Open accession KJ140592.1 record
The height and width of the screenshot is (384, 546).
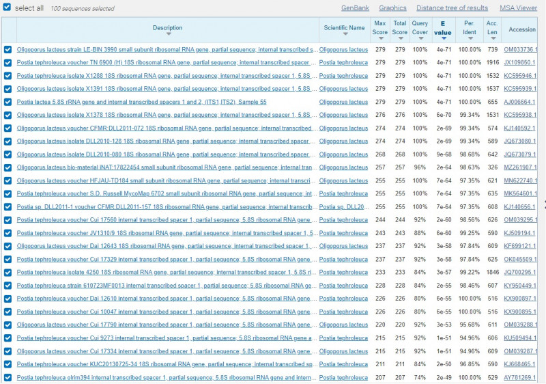tap(519, 128)
